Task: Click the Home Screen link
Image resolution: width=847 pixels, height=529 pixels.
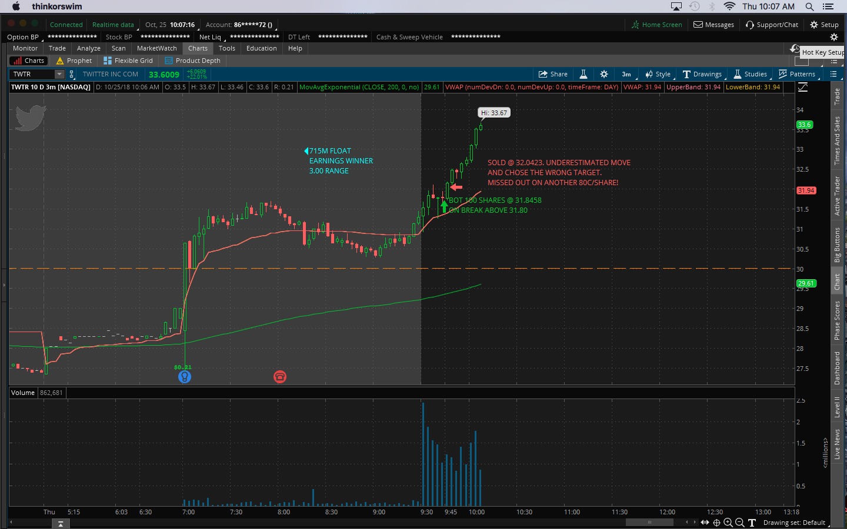Action: coord(656,25)
